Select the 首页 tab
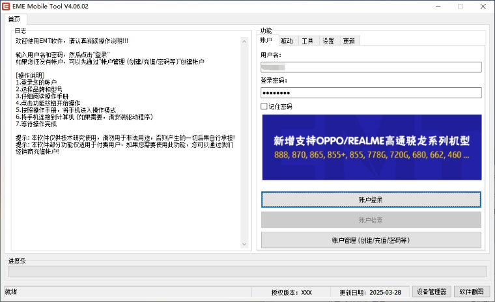This screenshot has height=302, width=495. 14,19
